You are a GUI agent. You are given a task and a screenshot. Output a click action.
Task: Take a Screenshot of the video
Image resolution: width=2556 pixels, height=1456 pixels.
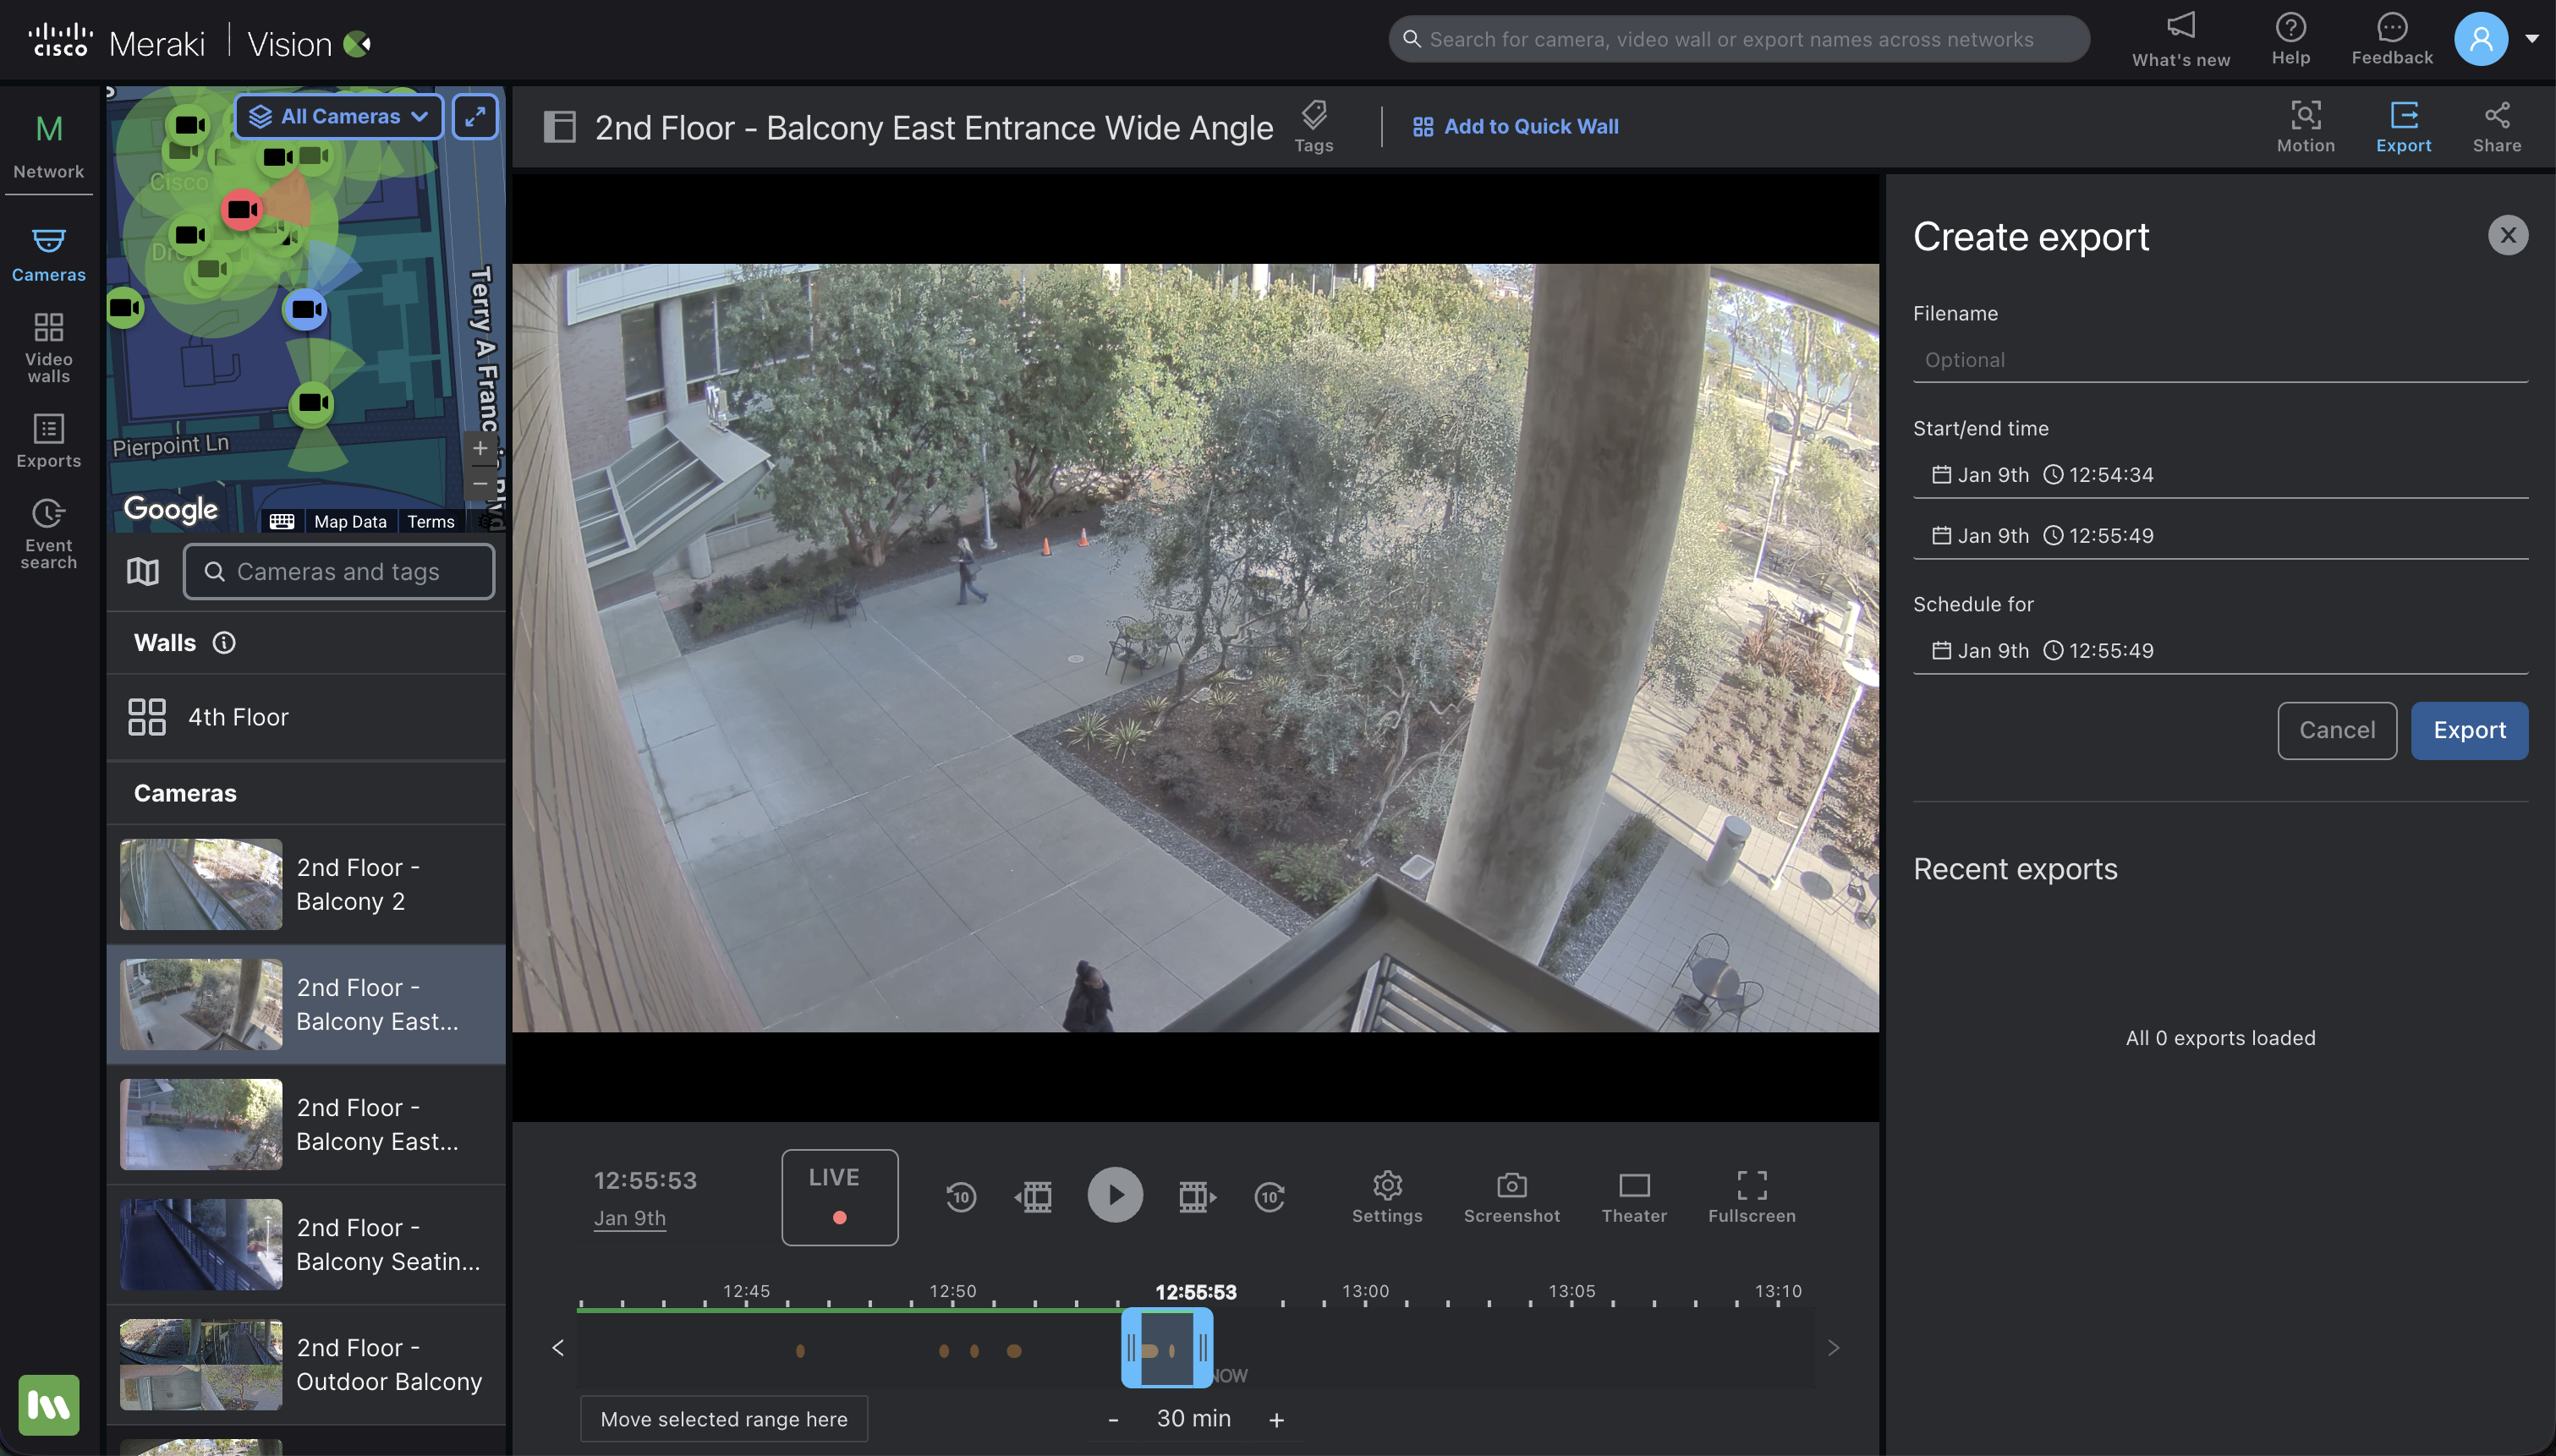pos(1511,1196)
